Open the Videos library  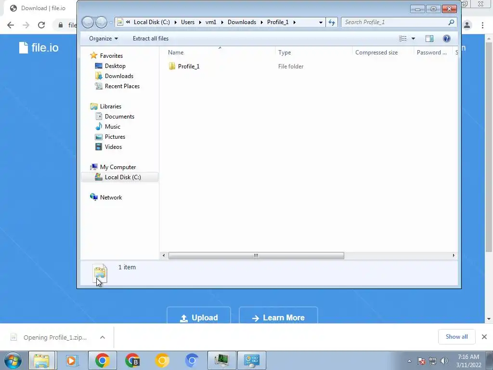click(x=113, y=146)
